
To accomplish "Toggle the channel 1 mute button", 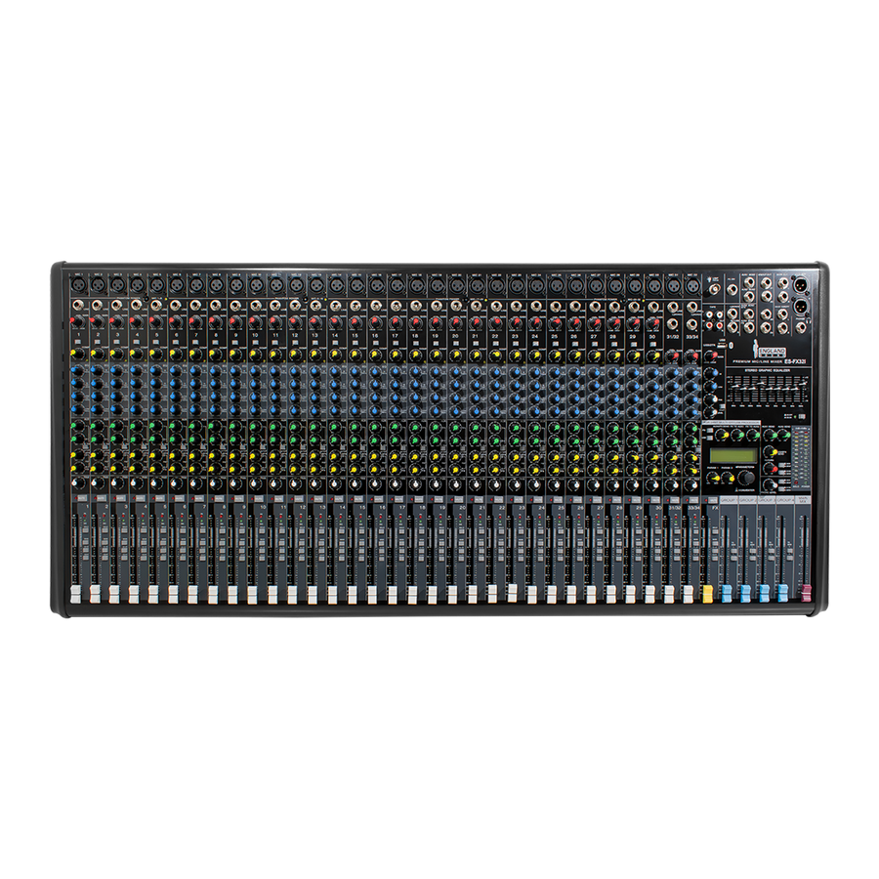I will (82, 498).
